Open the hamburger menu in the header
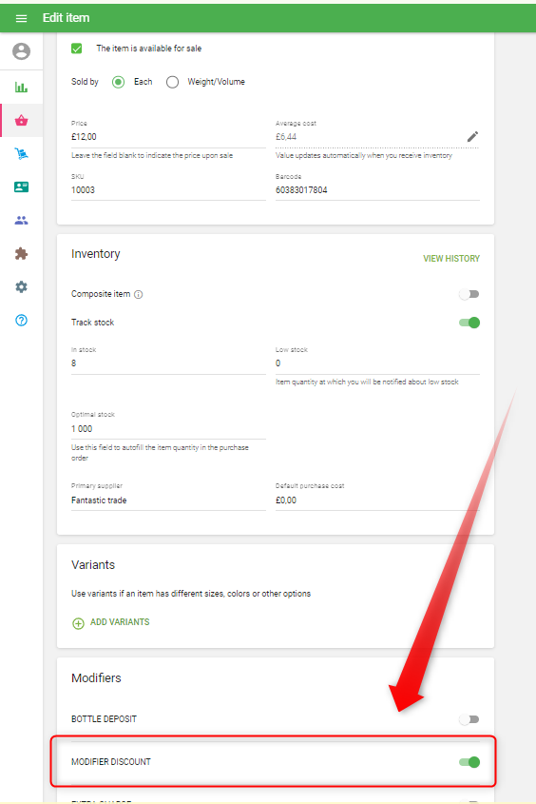This screenshot has height=804, width=536. coord(21,18)
